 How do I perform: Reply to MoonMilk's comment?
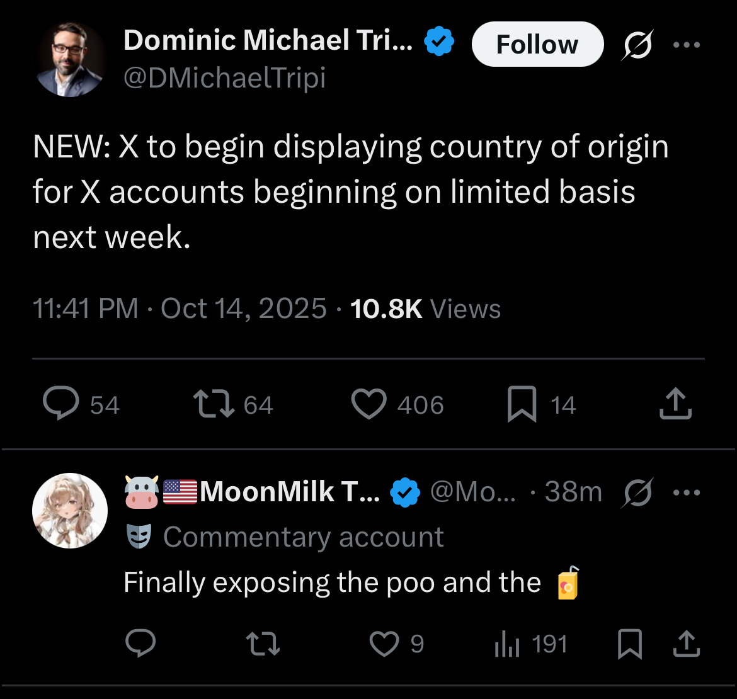[x=140, y=644]
